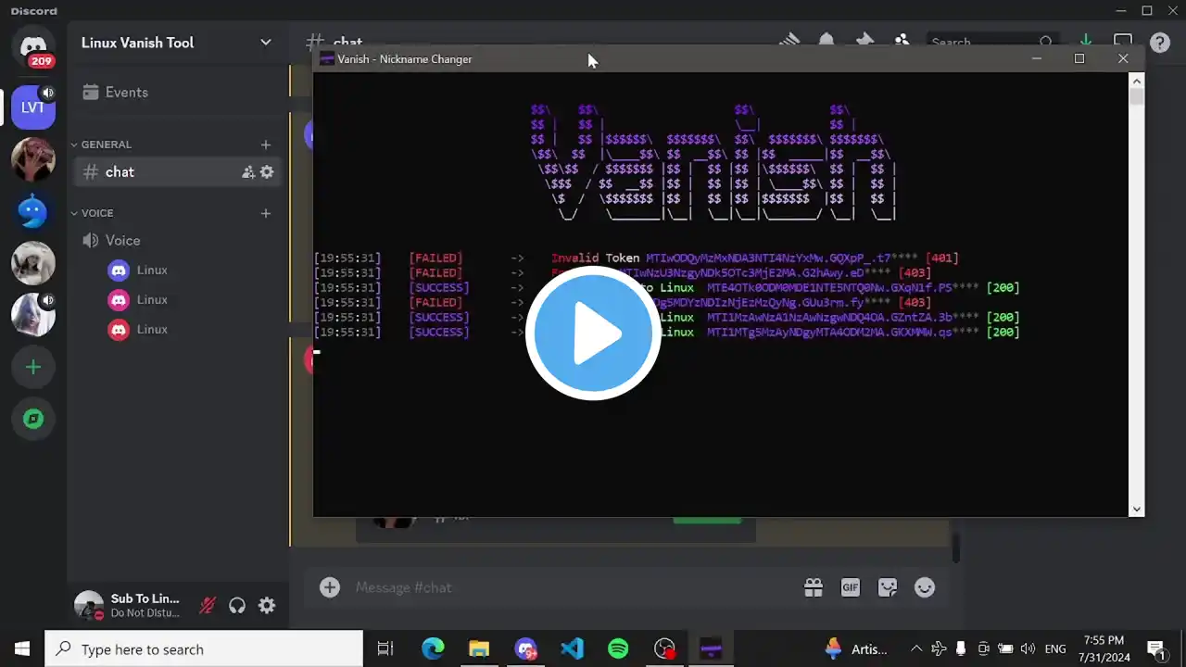Image resolution: width=1186 pixels, height=667 pixels.
Task: Click the Windows Start button
Action: coord(22,649)
